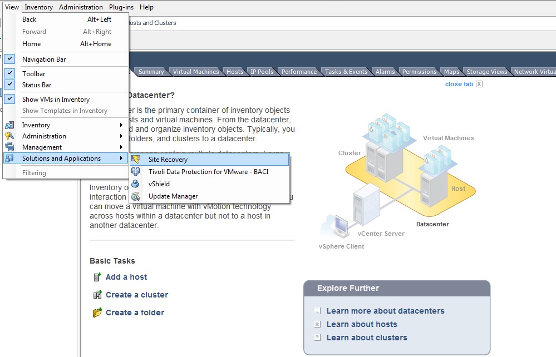
Task: Open Learn more about datacenters
Action: click(387, 310)
